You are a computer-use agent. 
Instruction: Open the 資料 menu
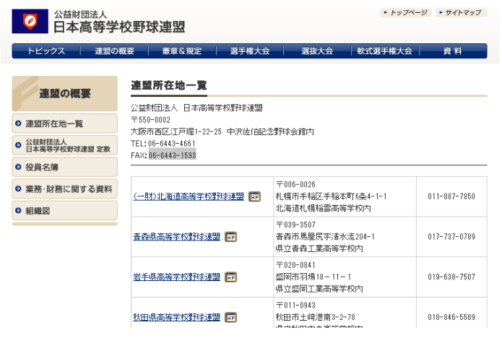(x=453, y=51)
